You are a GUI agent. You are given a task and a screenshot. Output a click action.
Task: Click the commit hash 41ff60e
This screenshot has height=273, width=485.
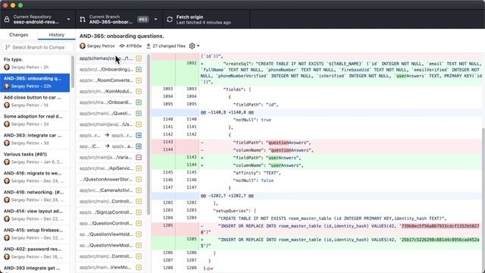click(x=130, y=45)
